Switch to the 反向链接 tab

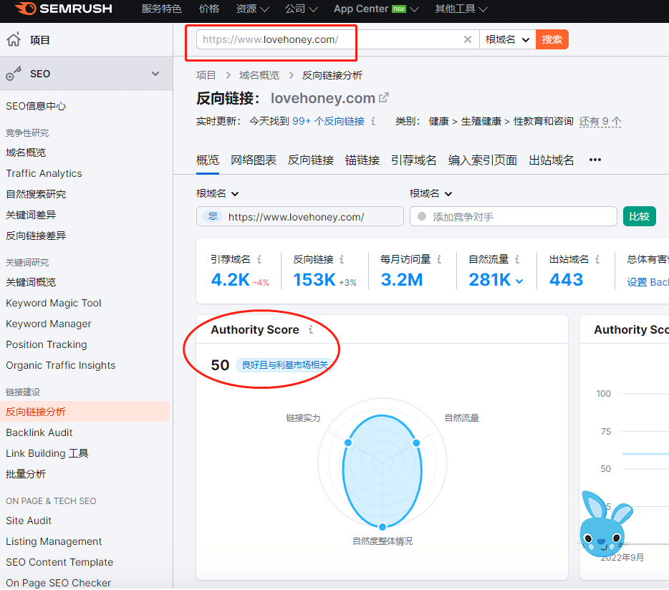point(311,160)
